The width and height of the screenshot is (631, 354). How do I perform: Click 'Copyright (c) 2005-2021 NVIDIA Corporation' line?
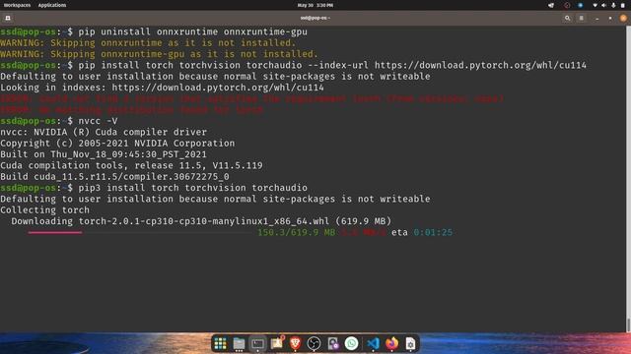117,144
